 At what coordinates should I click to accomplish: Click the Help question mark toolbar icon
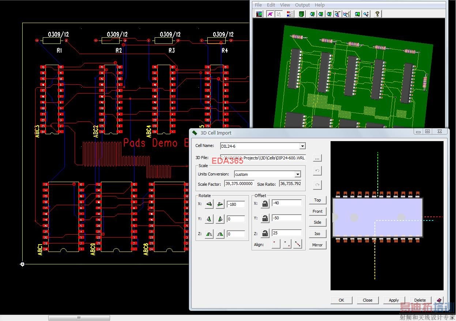pyautogui.click(x=377, y=14)
